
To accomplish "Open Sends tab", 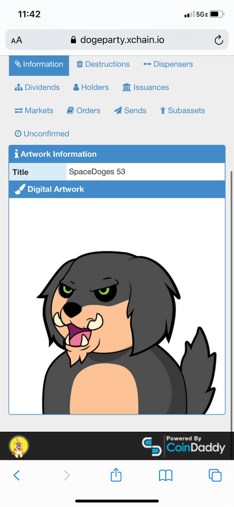I will tap(130, 111).
